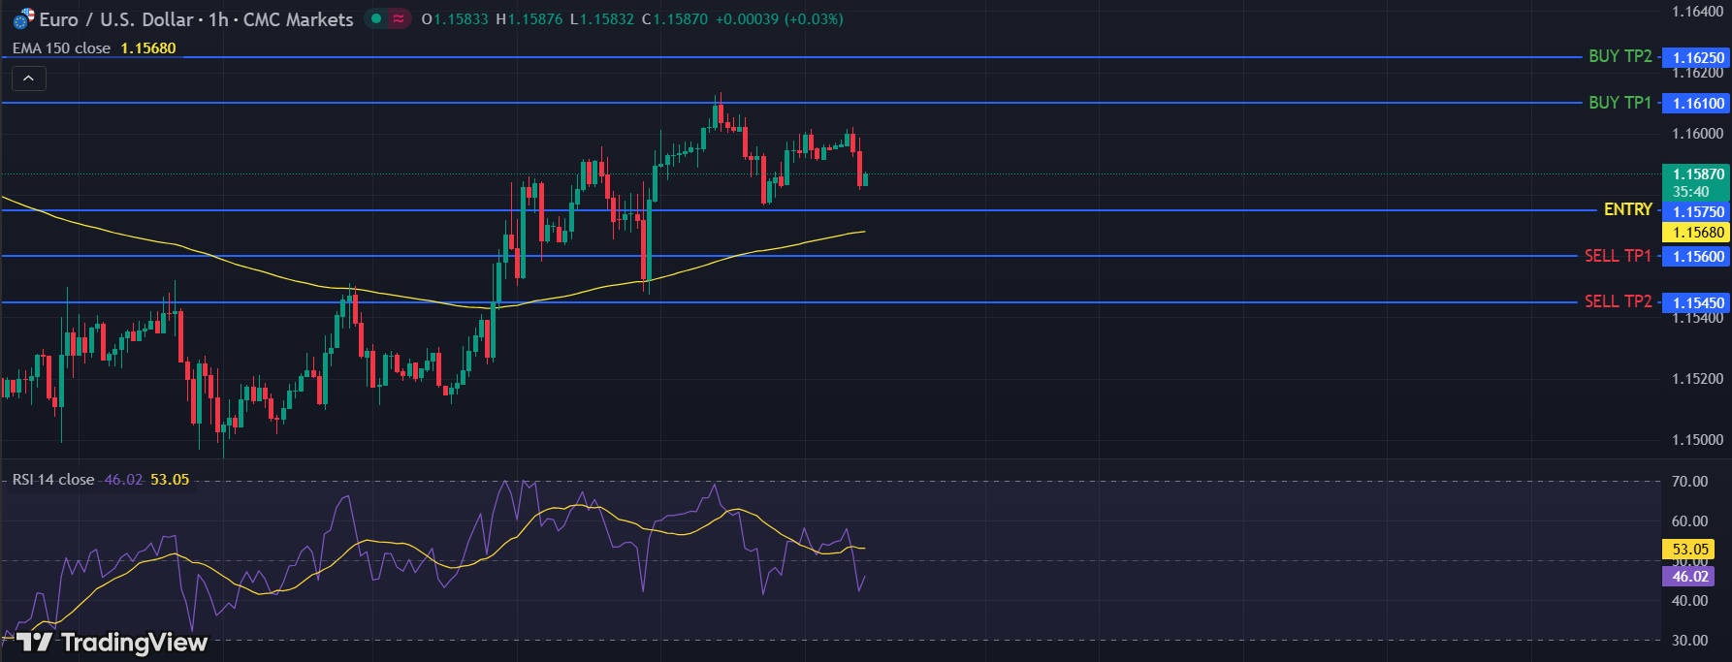Click the BUY TP1 line label

(1620, 103)
